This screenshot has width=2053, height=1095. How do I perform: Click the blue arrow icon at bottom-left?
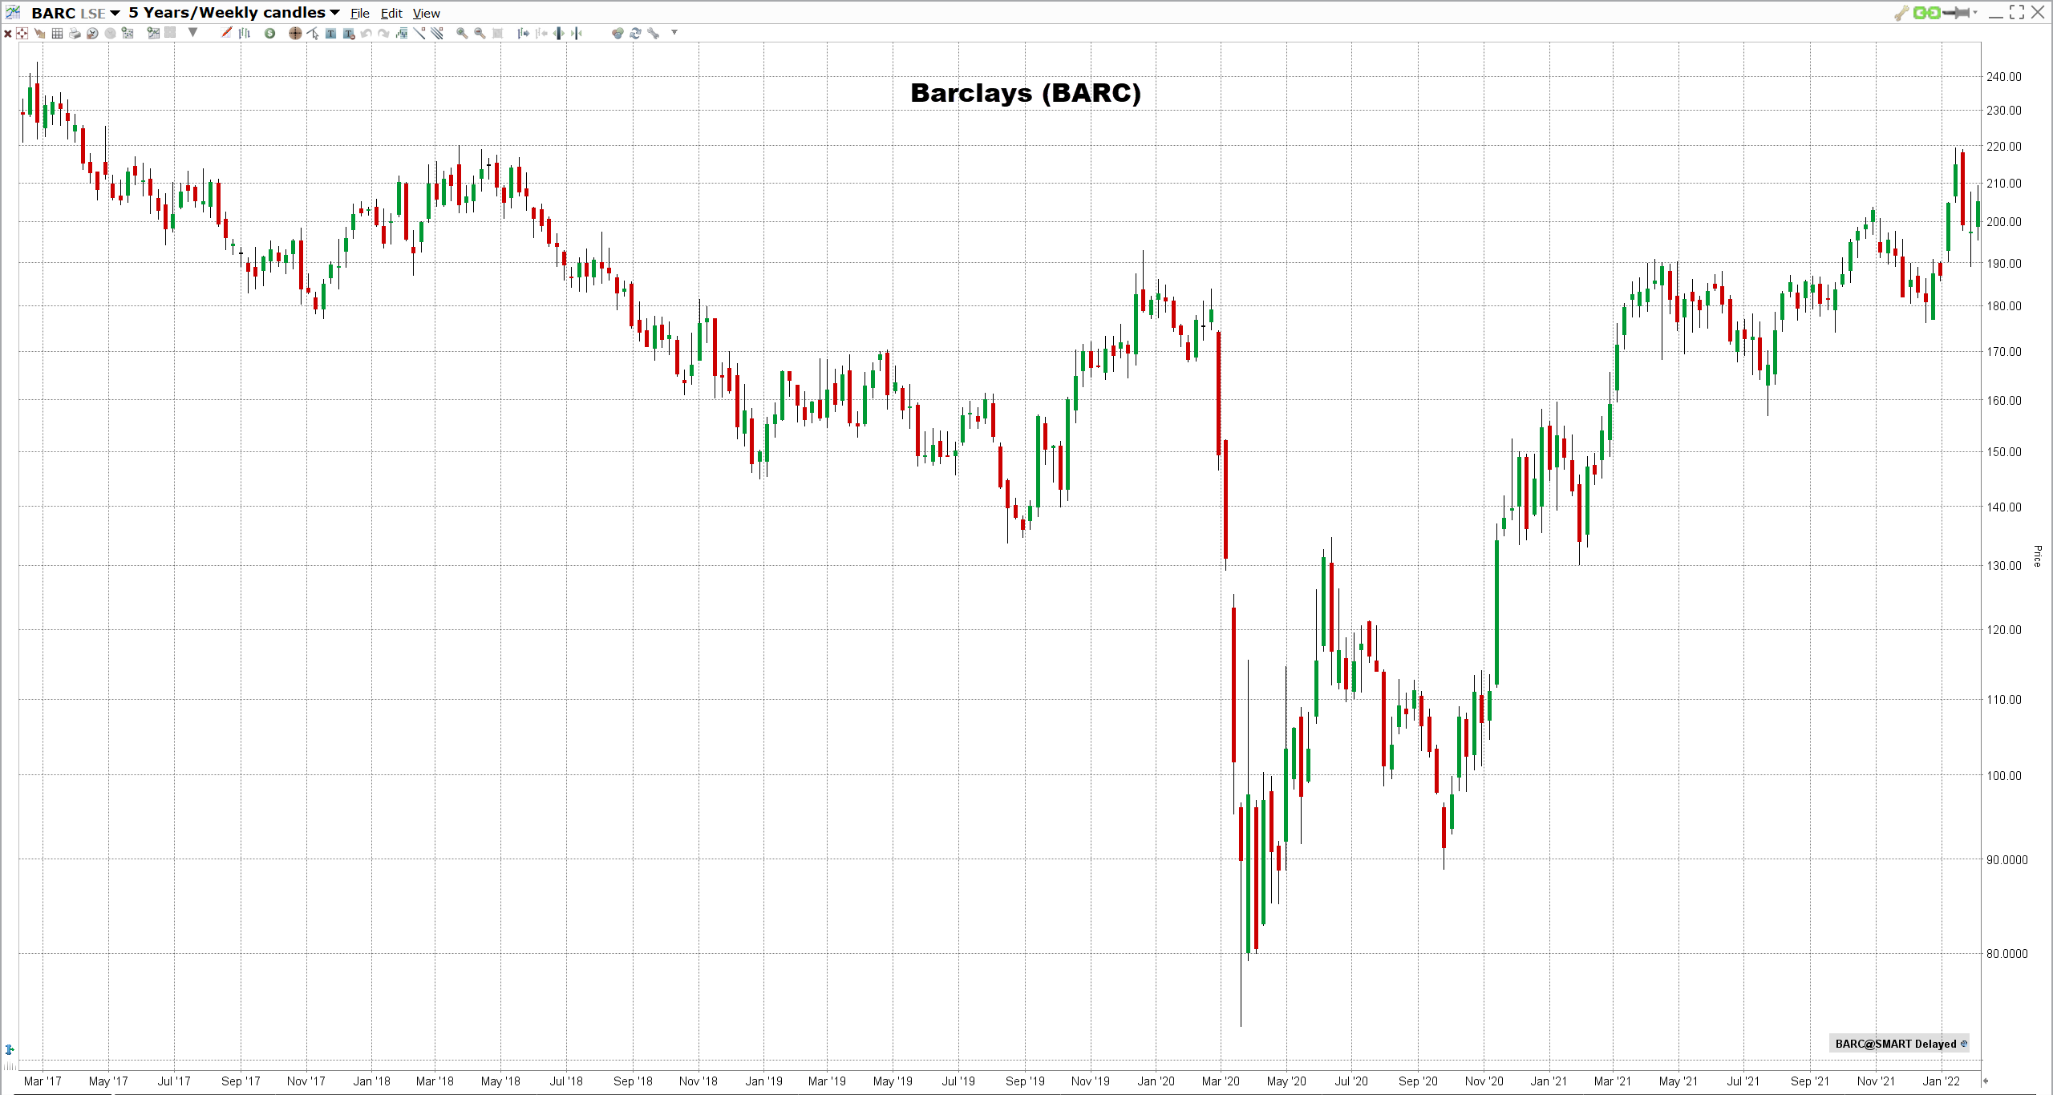(x=10, y=1049)
